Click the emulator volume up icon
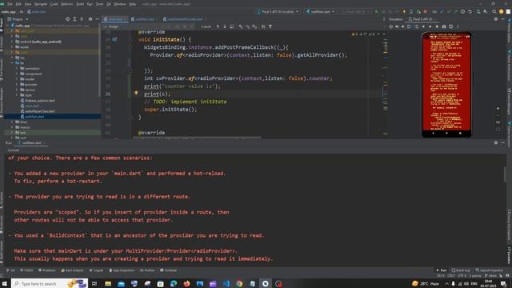 [x=397, y=26]
